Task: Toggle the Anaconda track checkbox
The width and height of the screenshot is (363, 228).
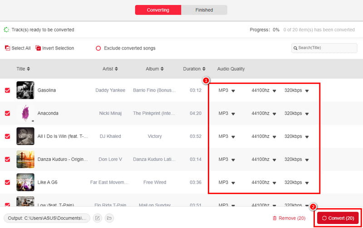Action: tap(7, 113)
